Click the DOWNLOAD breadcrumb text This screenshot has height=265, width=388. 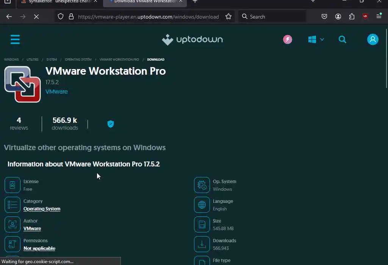pyautogui.click(x=156, y=60)
